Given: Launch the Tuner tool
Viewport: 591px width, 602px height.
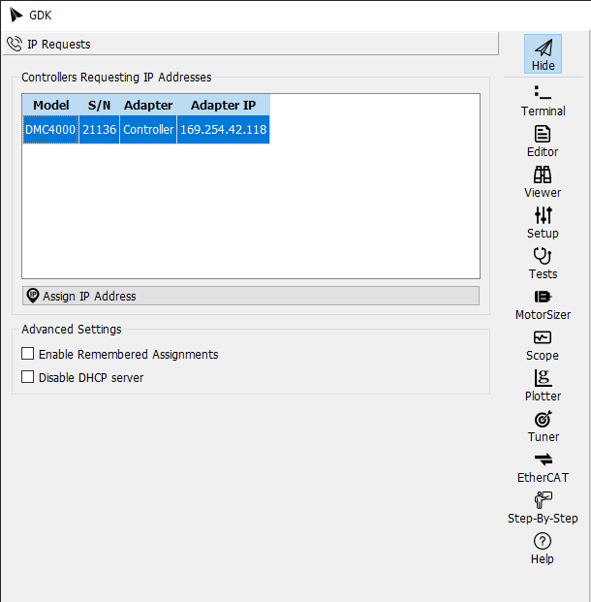Looking at the screenshot, I should click(x=543, y=426).
